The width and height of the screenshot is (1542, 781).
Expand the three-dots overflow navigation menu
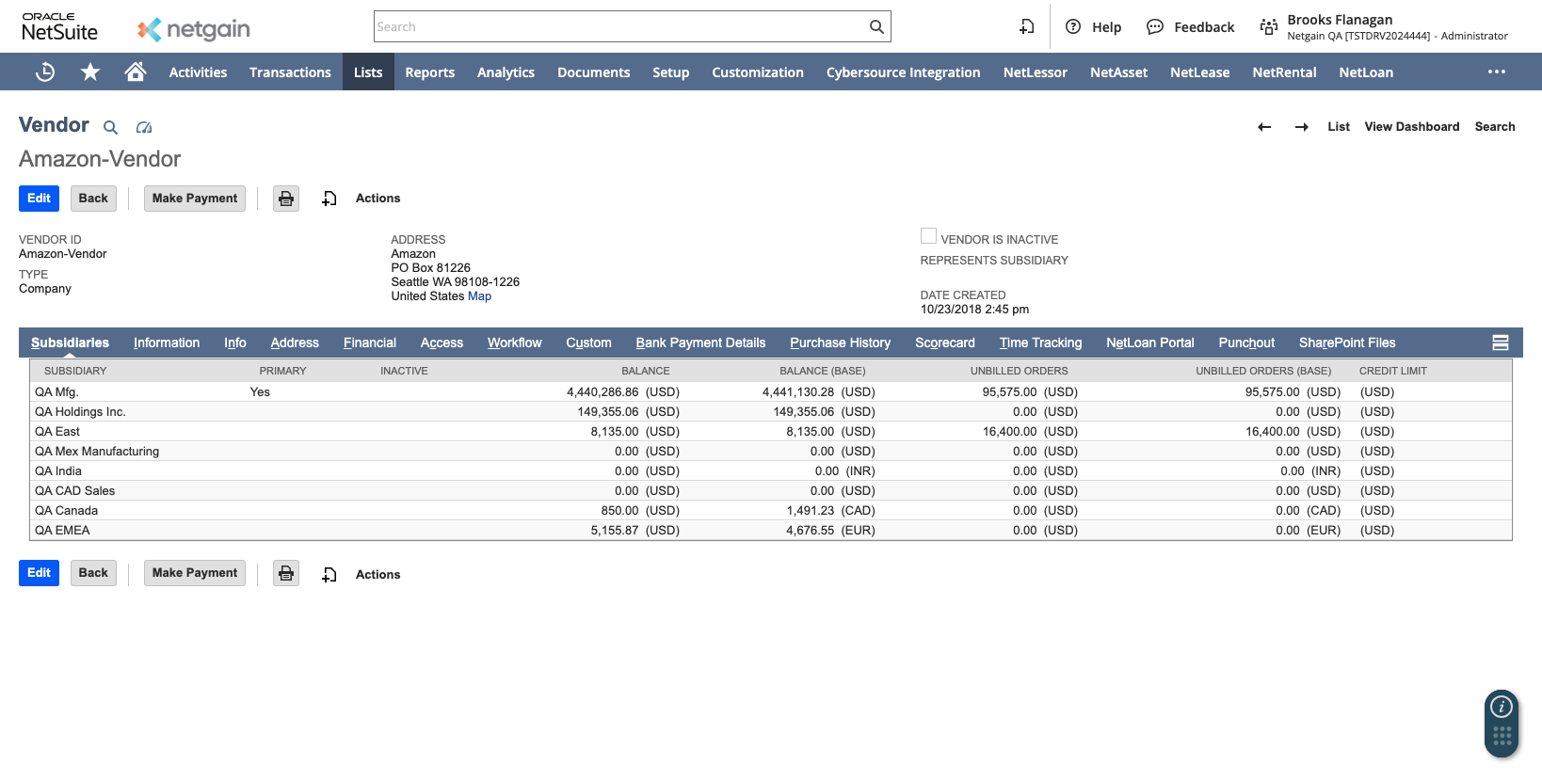pyautogui.click(x=1496, y=72)
